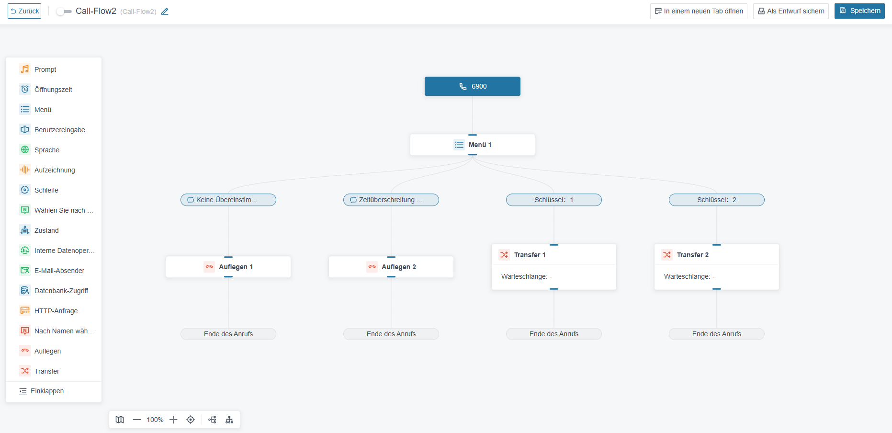Select the Öffnungszeit clock icon
This screenshot has height=433, width=892.
pos(25,89)
